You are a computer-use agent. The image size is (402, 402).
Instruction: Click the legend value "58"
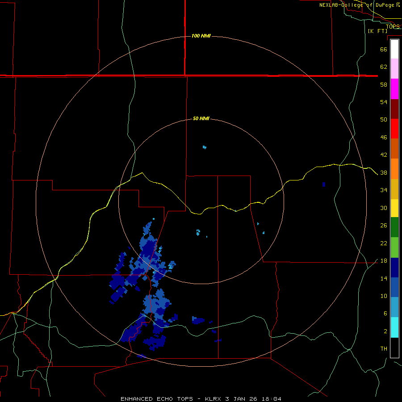[x=384, y=84]
